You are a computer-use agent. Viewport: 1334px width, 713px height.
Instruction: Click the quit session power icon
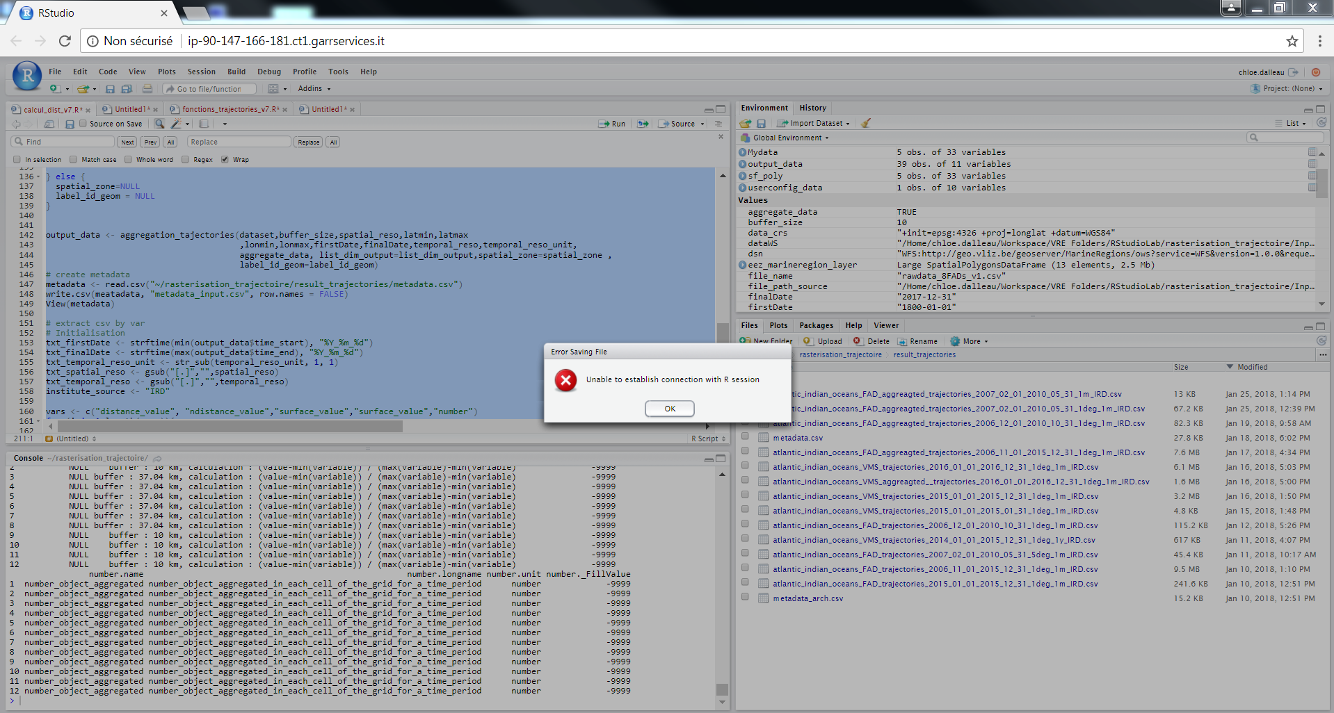coord(1315,72)
